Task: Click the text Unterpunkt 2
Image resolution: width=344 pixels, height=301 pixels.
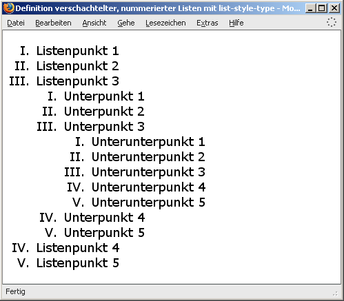Action: point(104,112)
